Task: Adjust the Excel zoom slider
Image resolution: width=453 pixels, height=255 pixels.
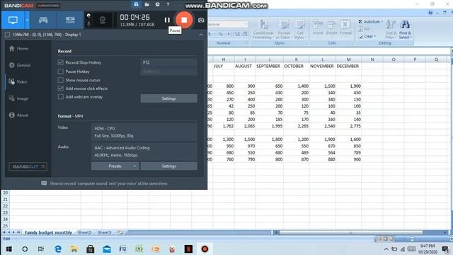Action: (x=412, y=239)
